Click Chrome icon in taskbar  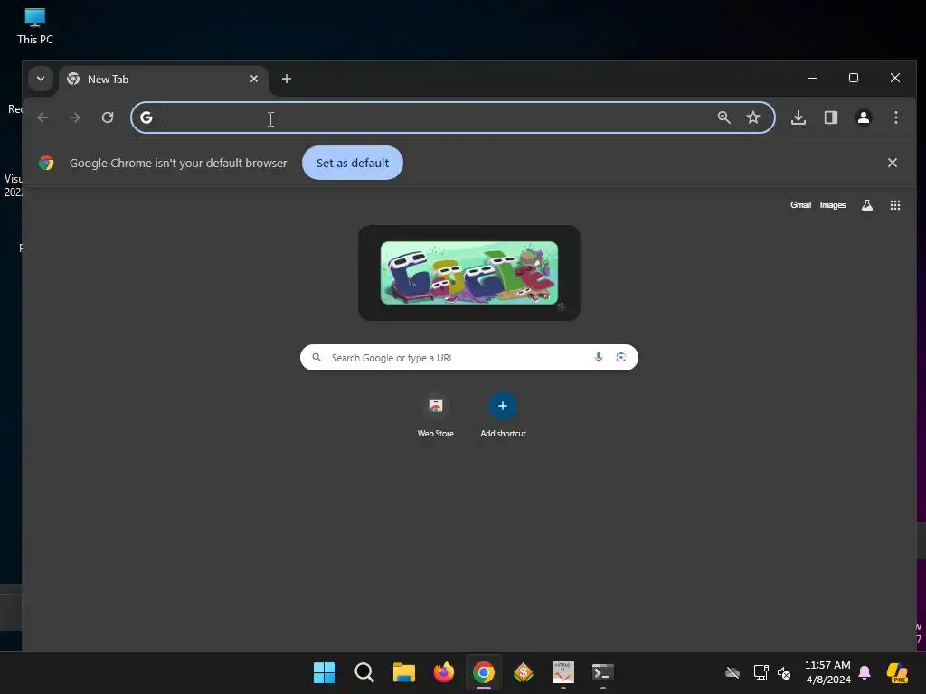click(x=484, y=672)
